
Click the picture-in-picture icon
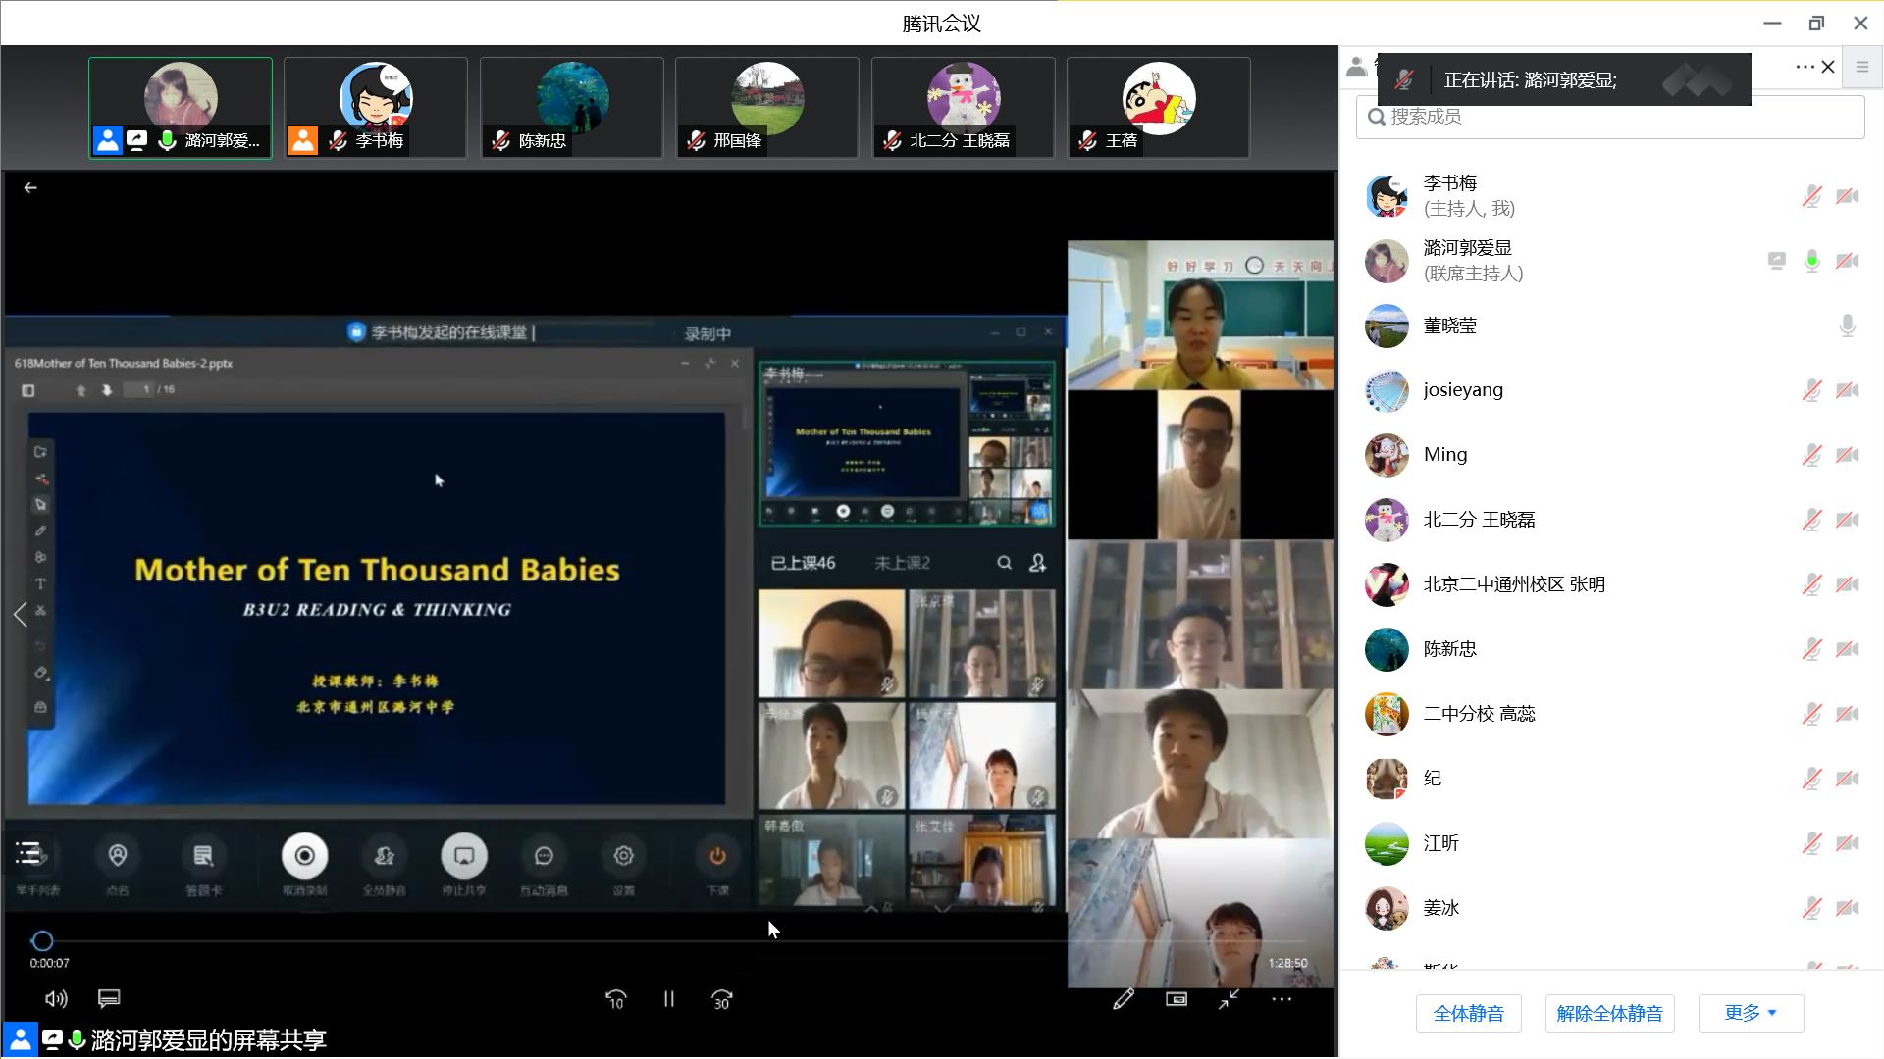click(1176, 999)
